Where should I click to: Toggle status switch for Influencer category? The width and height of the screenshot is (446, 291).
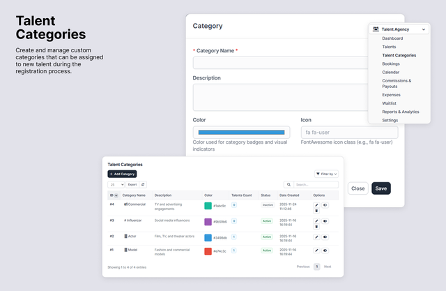325,221
